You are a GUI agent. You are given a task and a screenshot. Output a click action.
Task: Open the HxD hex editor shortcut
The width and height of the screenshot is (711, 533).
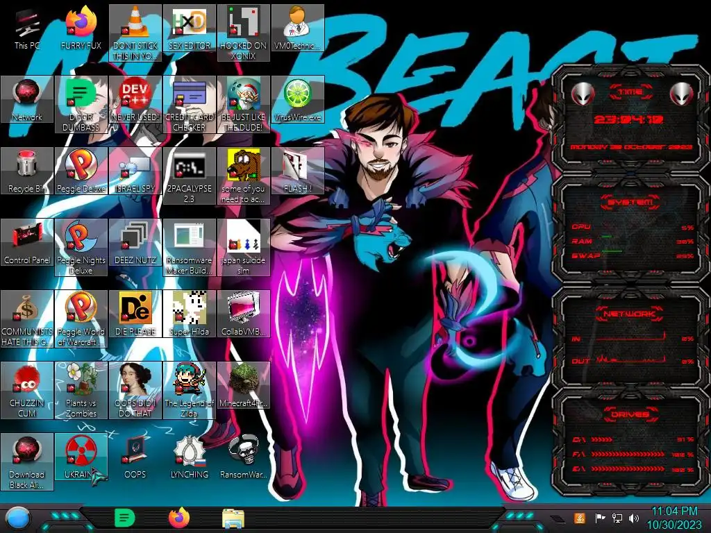(x=189, y=29)
